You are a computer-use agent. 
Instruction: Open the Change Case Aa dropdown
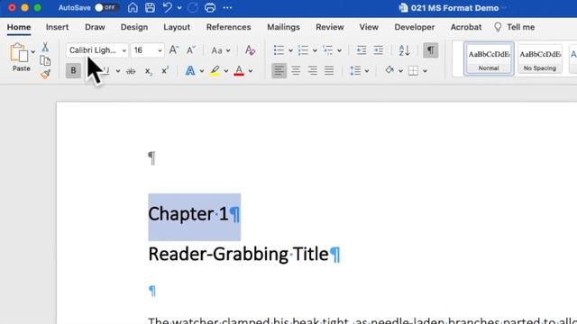pos(221,50)
